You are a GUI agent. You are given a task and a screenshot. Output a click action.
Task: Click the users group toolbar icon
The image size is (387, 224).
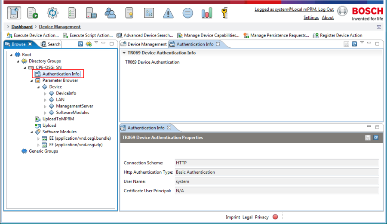tap(110, 13)
